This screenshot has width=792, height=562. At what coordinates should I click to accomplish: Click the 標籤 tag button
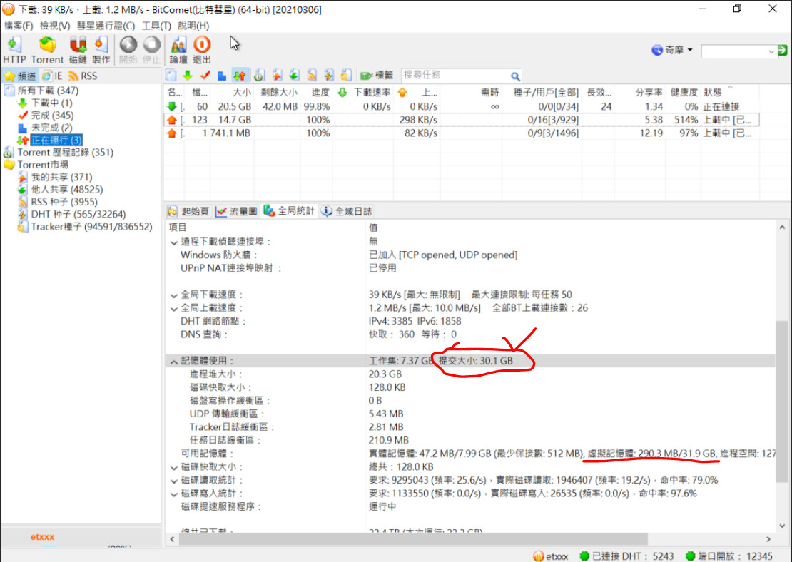pyautogui.click(x=377, y=75)
